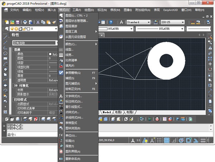Open the BYLAYER linetype dropdown
This screenshot has width=215, height=162.
pyautogui.click(x=182, y=29)
